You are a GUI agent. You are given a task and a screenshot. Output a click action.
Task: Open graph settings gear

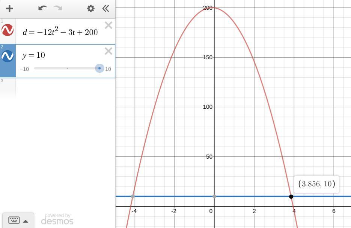pyautogui.click(x=91, y=9)
